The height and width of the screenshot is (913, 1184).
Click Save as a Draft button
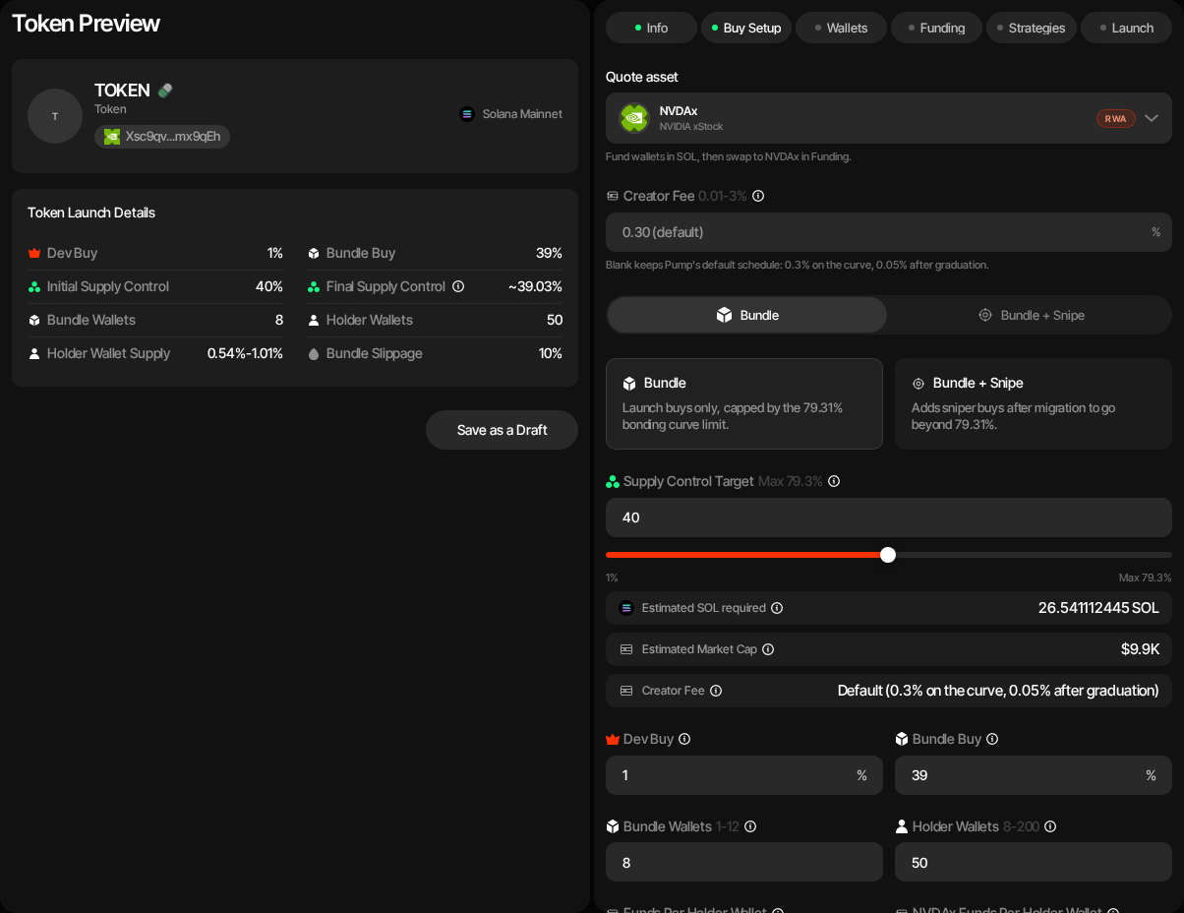[x=502, y=430]
